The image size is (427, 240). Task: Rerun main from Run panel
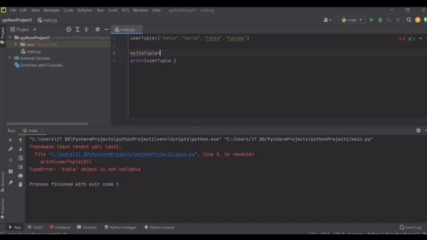11,140
